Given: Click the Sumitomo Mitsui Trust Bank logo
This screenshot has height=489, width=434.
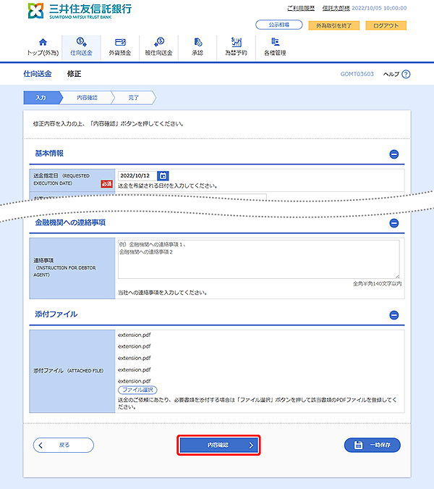Looking at the screenshot, I should pyautogui.click(x=80, y=11).
